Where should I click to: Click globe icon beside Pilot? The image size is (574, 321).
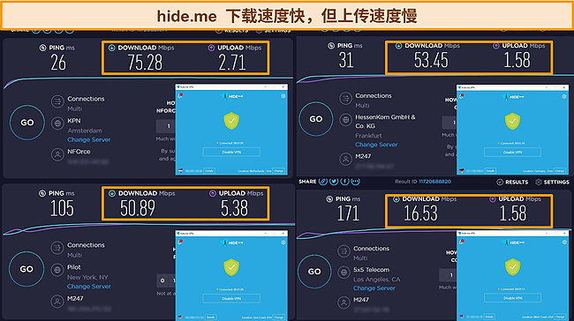(x=57, y=270)
